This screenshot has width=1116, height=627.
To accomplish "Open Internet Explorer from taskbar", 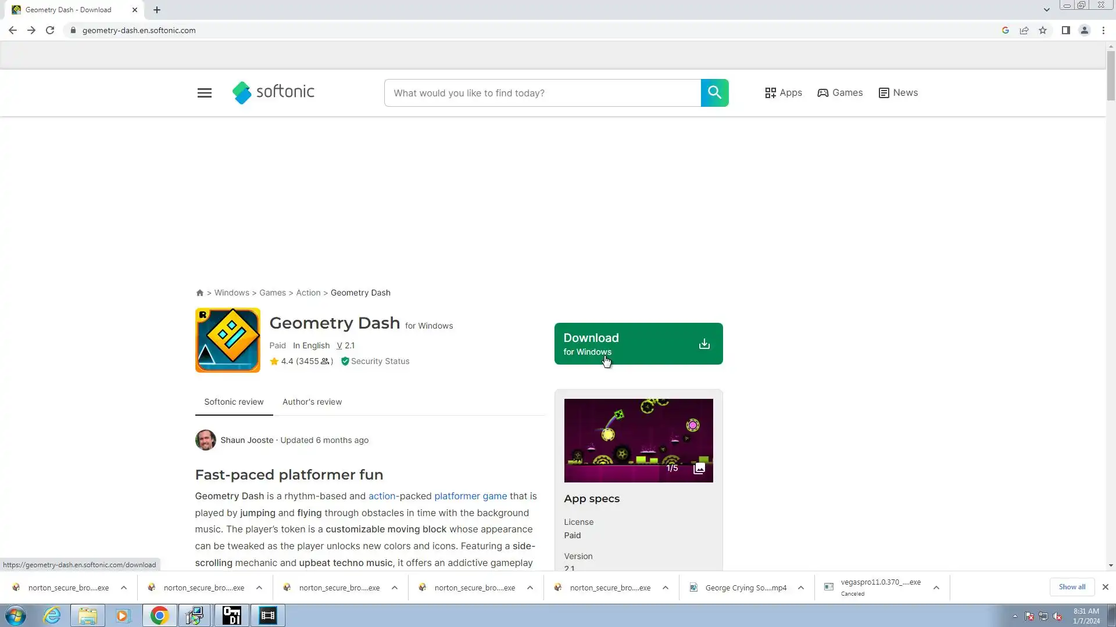I will pos(52,615).
